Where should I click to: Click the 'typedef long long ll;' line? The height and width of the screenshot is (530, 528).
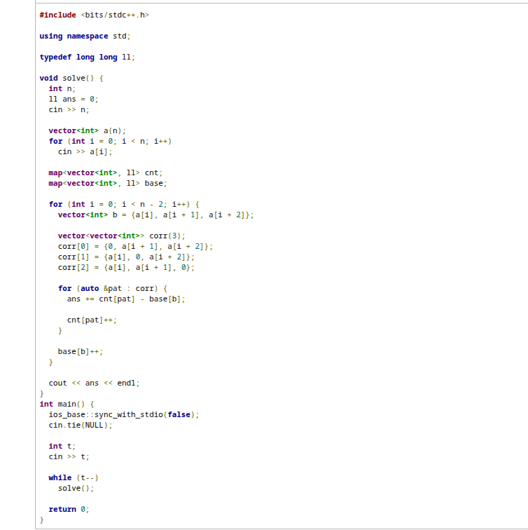pyautogui.click(x=87, y=57)
